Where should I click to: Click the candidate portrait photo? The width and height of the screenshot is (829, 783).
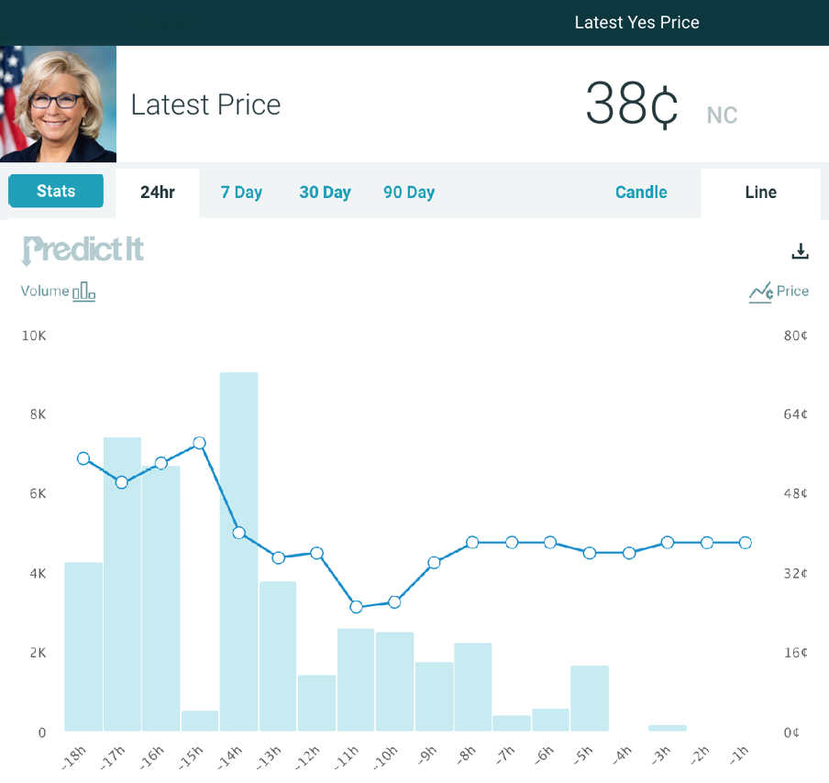point(58,104)
